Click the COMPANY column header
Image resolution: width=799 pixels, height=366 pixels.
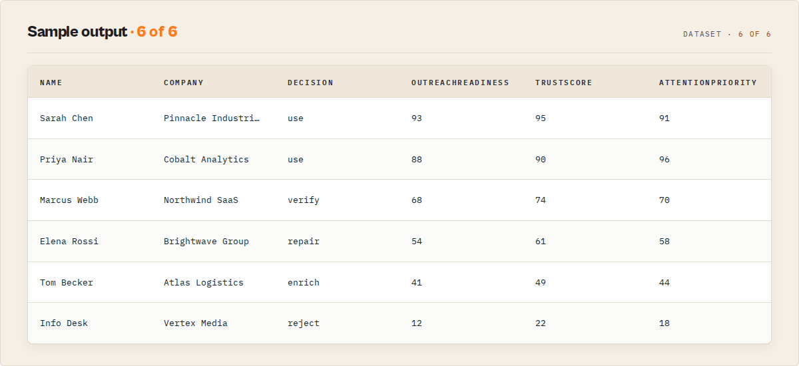(x=184, y=83)
